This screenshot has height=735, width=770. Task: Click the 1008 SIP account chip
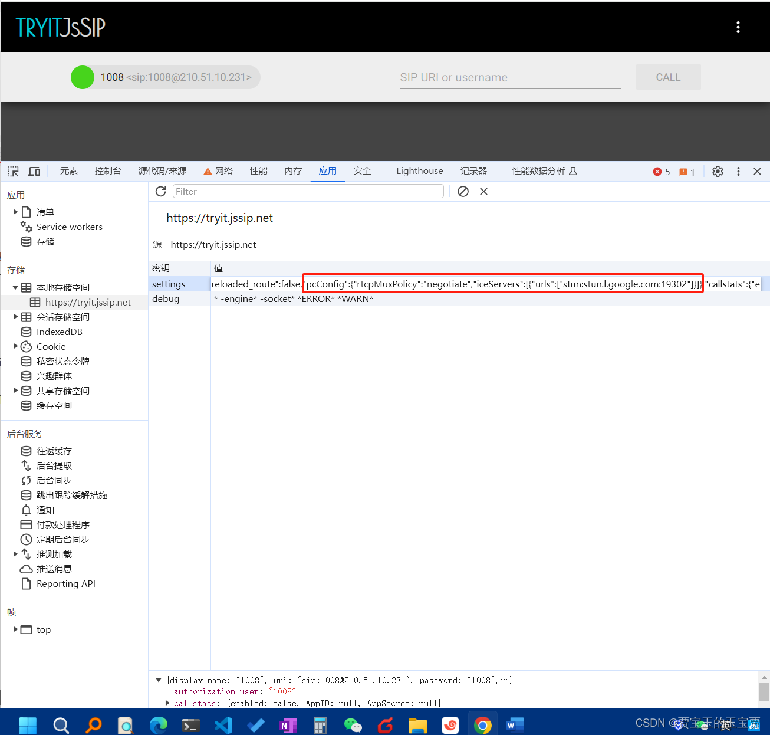click(x=165, y=77)
